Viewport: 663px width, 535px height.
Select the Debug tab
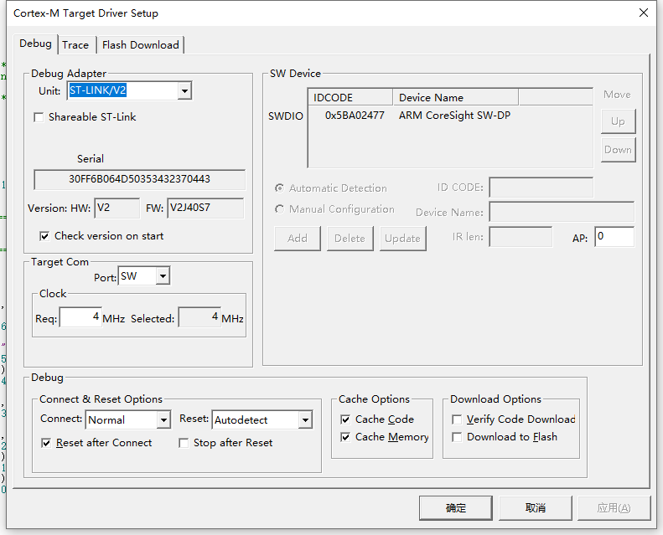(35, 44)
